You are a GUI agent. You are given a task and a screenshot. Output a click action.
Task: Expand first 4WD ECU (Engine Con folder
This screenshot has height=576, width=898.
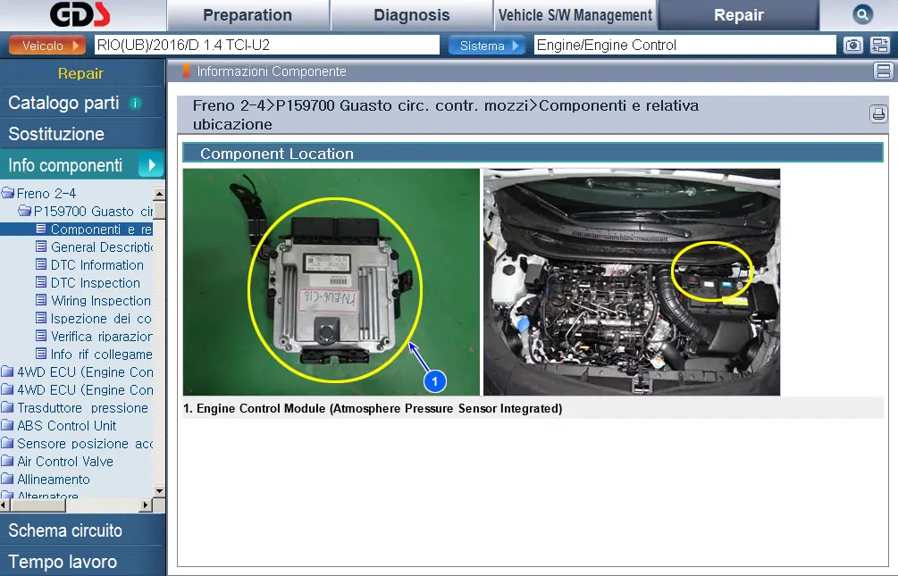pyautogui.click(x=85, y=372)
